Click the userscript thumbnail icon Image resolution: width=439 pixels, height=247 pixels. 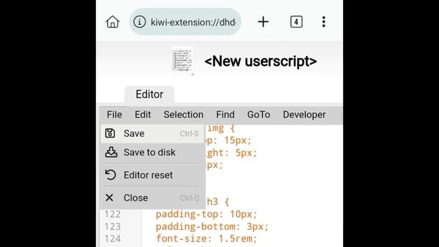(182, 61)
